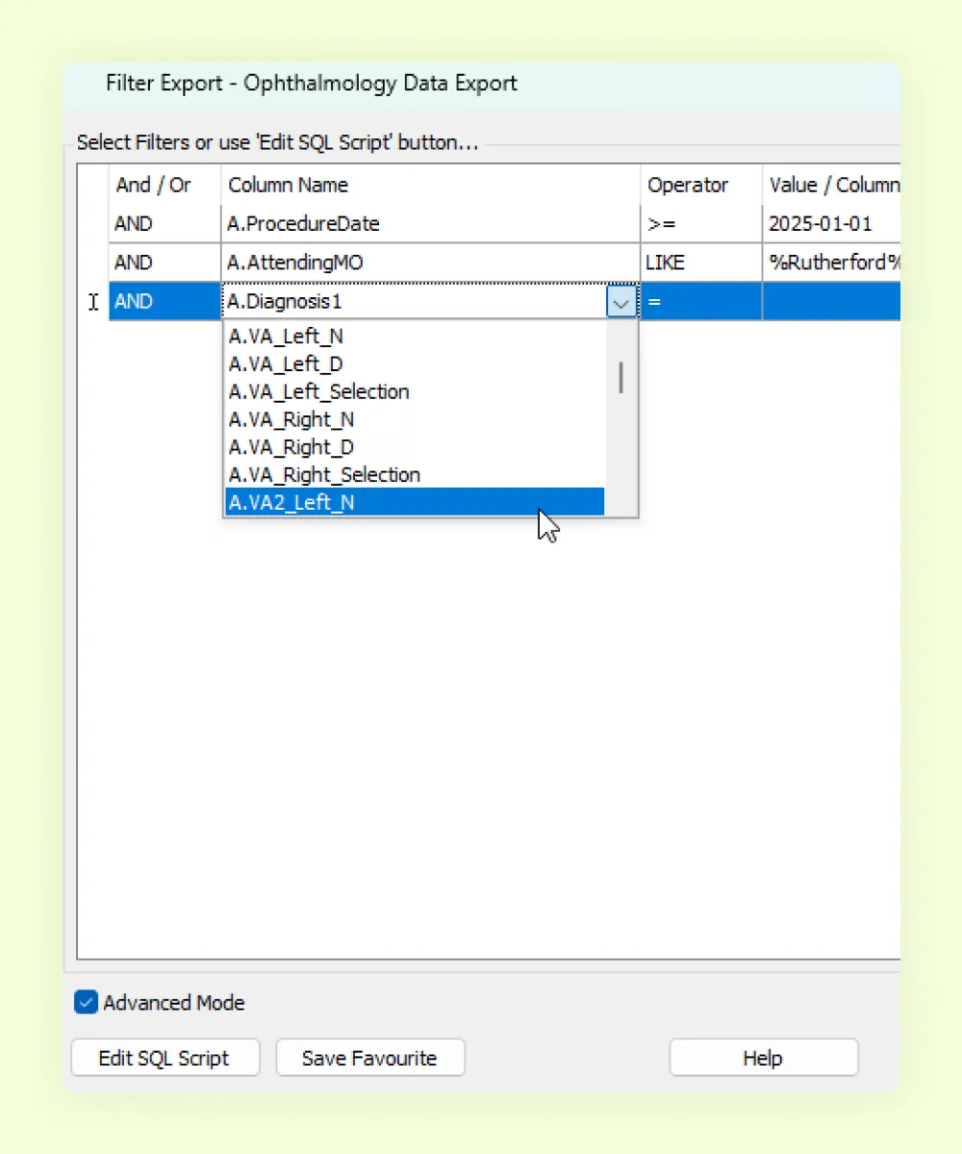The height and width of the screenshot is (1154, 962).
Task: Click the row selector of the Diagnosis1 row
Action: coord(93,302)
